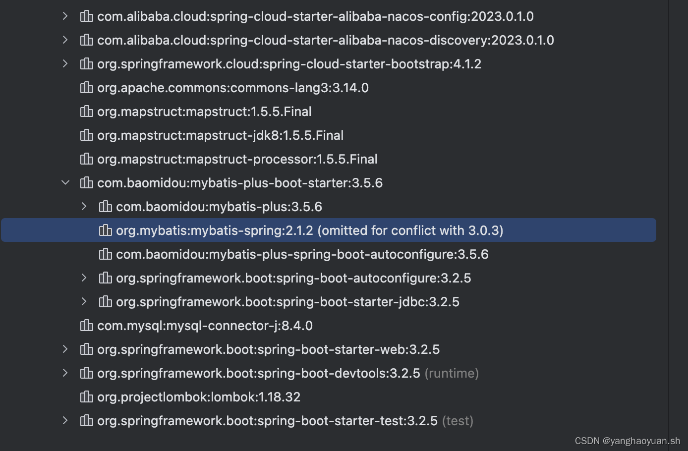The image size is (688, 451).
Task: Click library icon of mysql-connector-j:8.4.0
Action: coord(87,326)
